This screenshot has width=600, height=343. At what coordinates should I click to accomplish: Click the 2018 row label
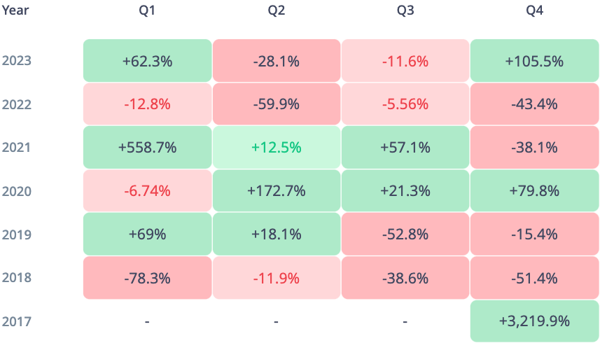(16, 278)
